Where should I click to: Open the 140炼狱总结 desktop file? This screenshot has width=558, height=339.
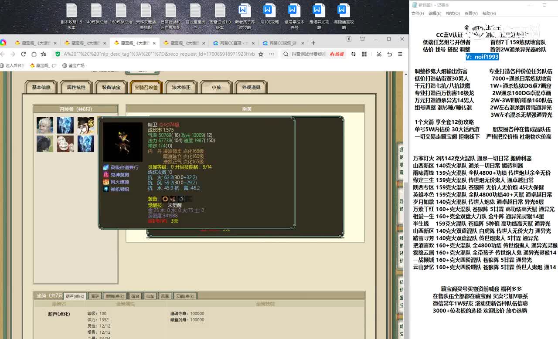96,14
